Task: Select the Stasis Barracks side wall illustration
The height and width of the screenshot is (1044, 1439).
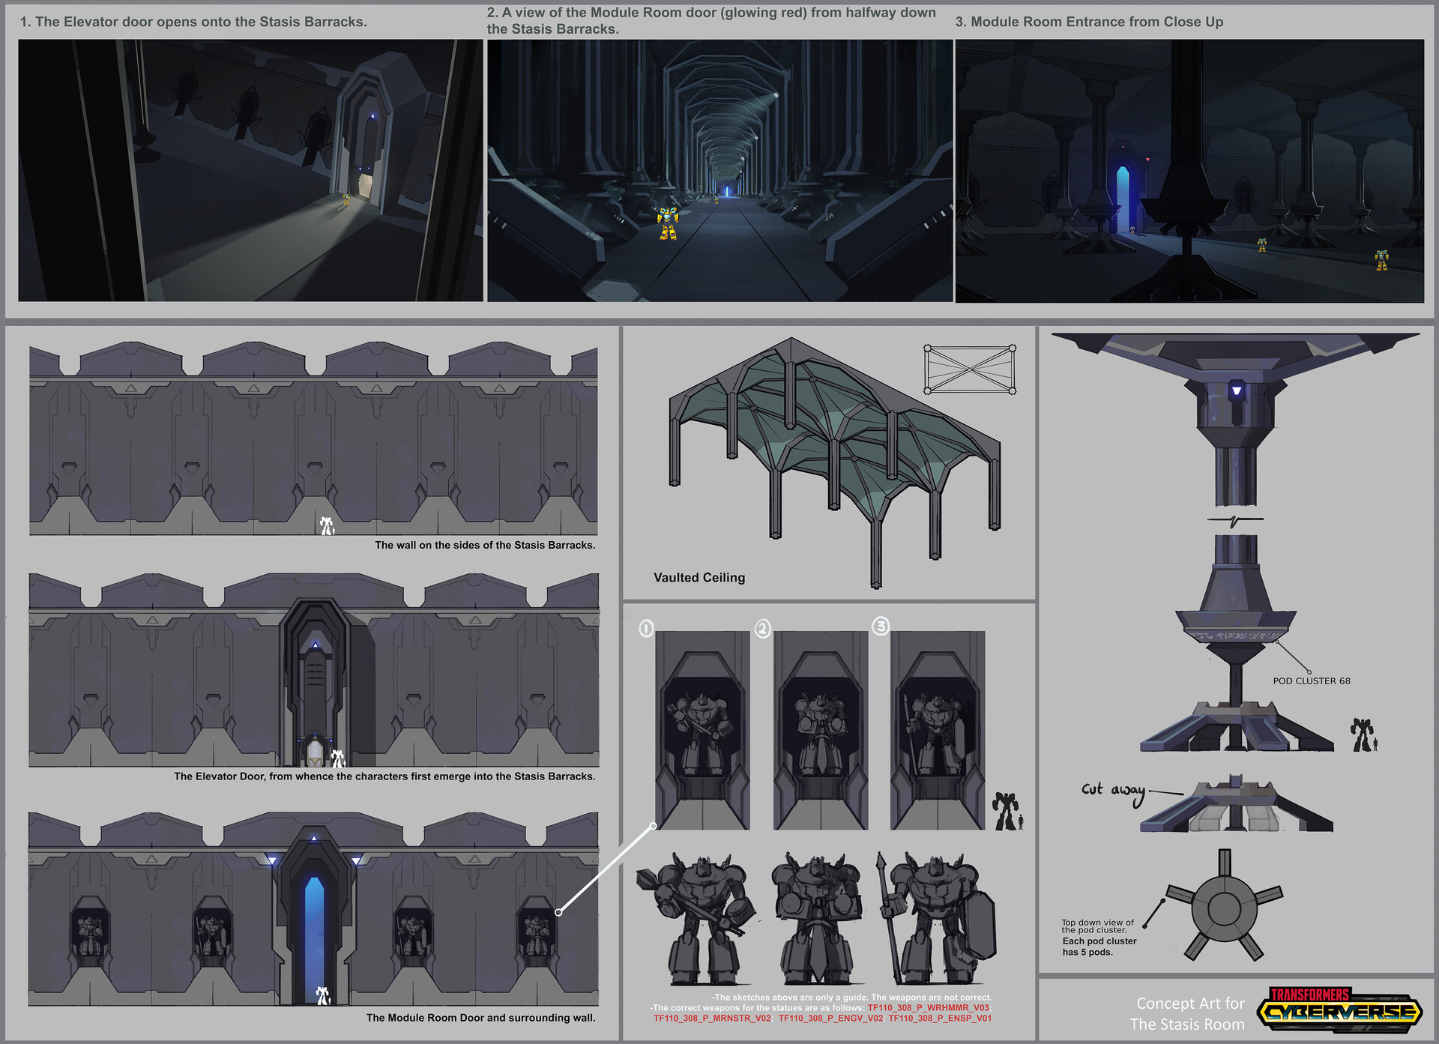Action: tap(313, 438)
